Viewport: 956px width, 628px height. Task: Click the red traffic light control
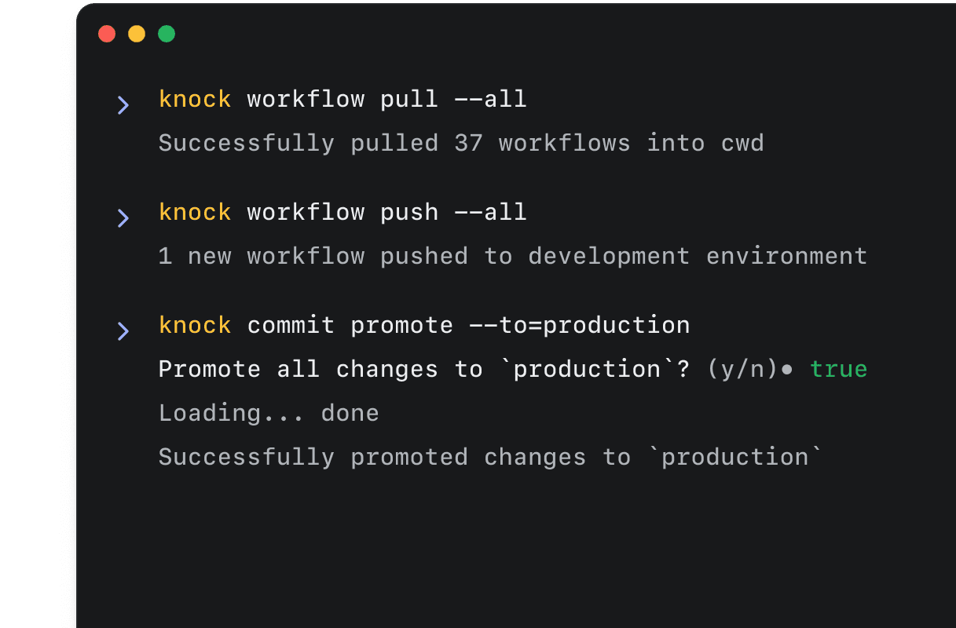coord(107,34)
